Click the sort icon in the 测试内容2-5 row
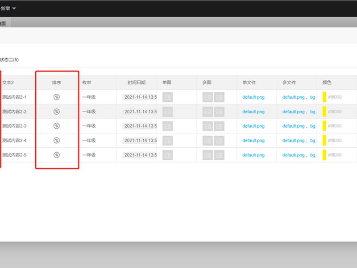Image resolution: width=357 pixels, height=268 pixels. click(x=57, y=155)
